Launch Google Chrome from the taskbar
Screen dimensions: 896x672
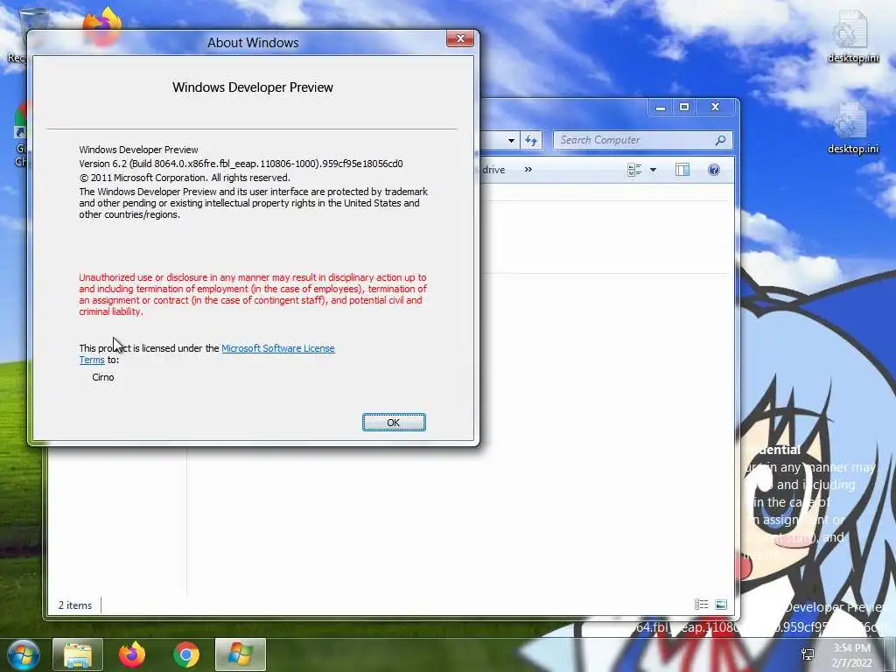[185, 654]
